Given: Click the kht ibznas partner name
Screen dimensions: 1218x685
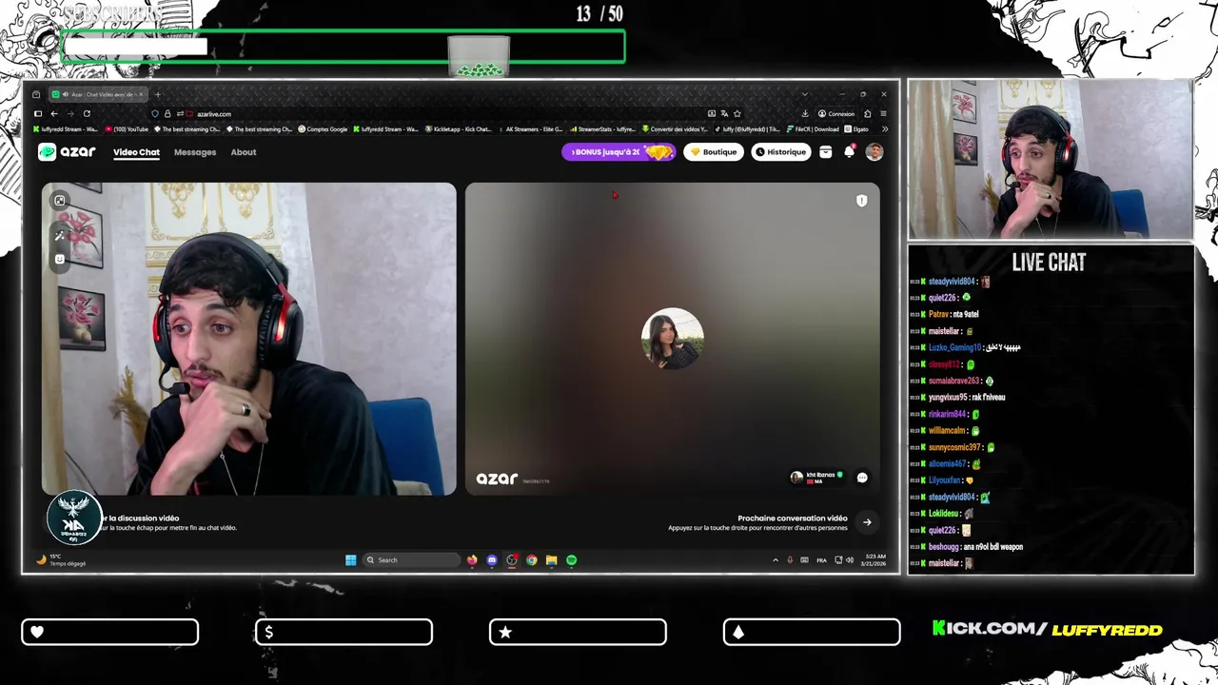Looking at the screenshot, I should click(x=820, y=475).
